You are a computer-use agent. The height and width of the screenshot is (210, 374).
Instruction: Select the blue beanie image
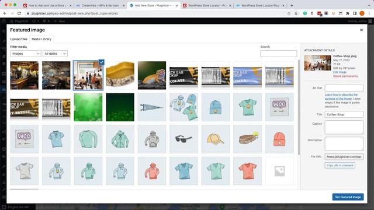(x=216, y=107)
